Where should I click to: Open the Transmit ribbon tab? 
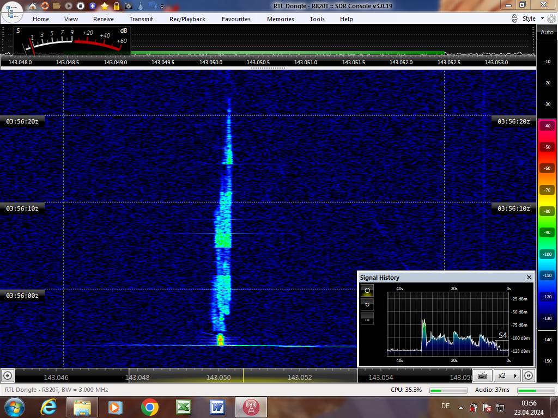(141, 19)
